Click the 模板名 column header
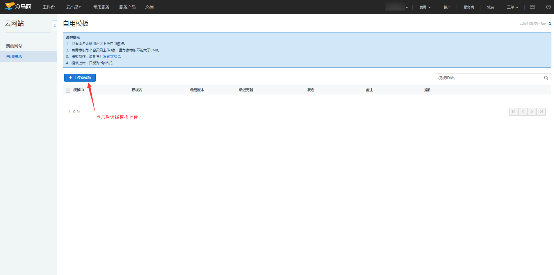The image size is (554, 275). coord(137,90)
